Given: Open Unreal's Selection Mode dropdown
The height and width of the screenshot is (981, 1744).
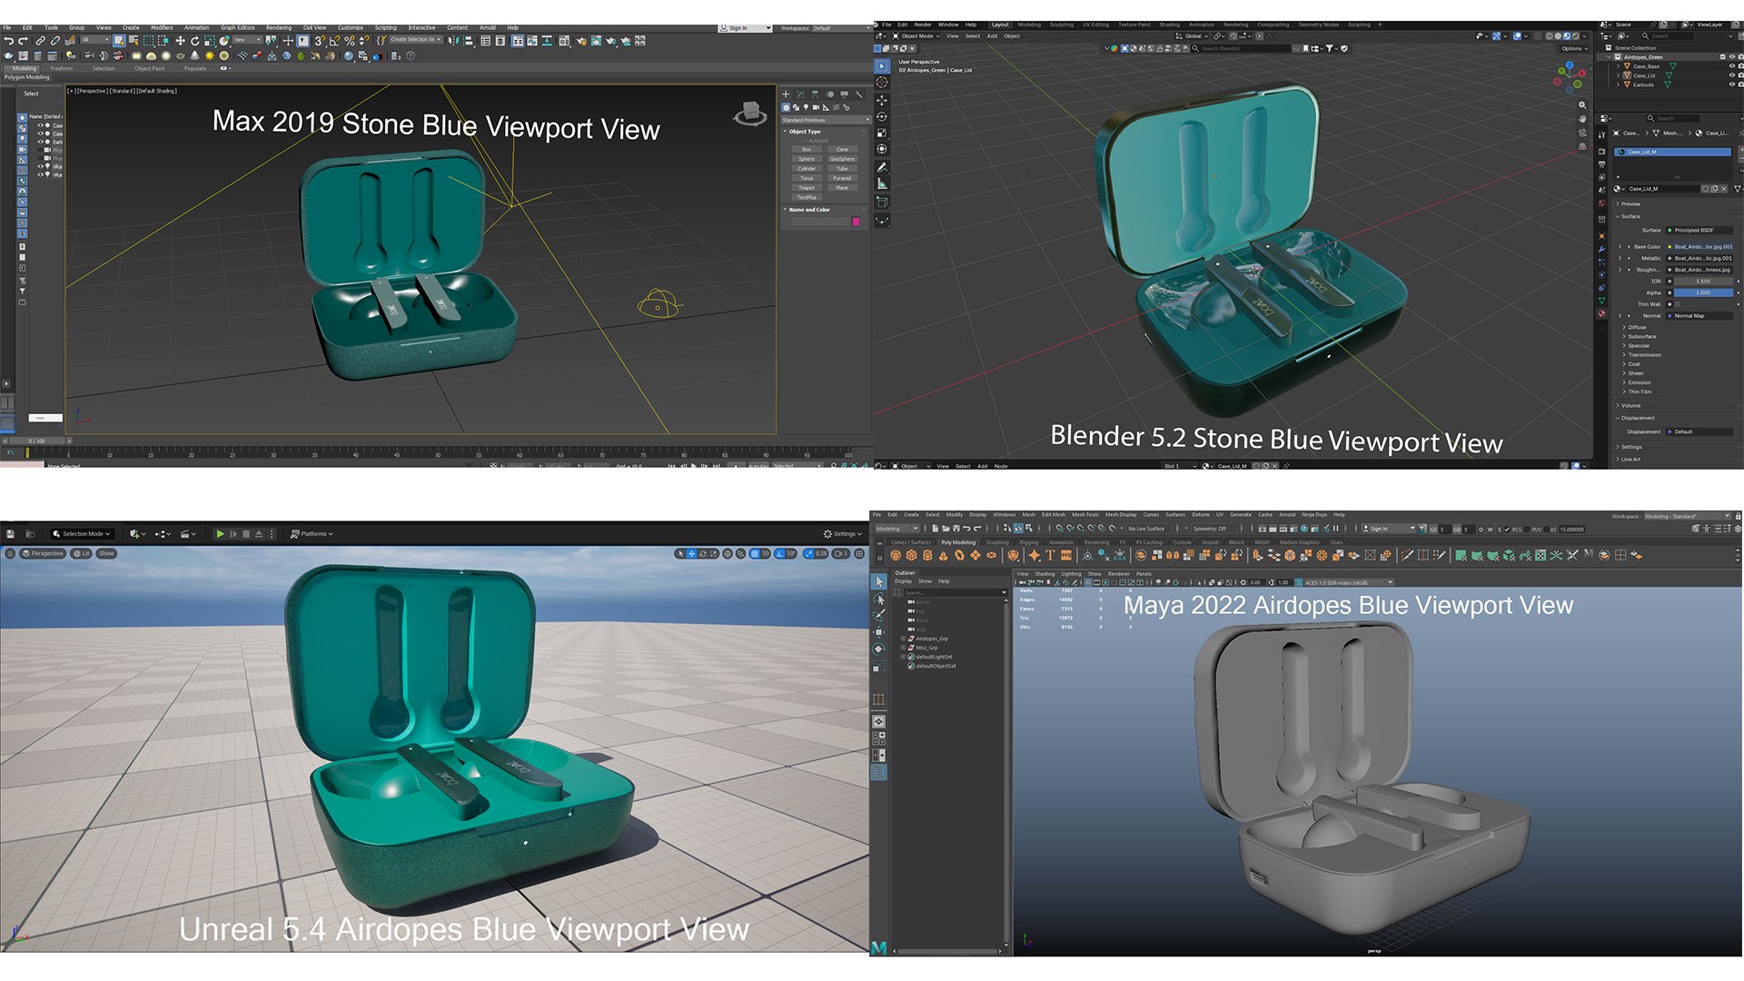Looking at the screenshot, I should coord(82,534).
